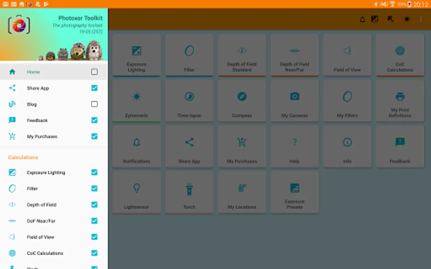
Task: Tap the bell icon in top toolbar
Action: (x=362, y=19)
